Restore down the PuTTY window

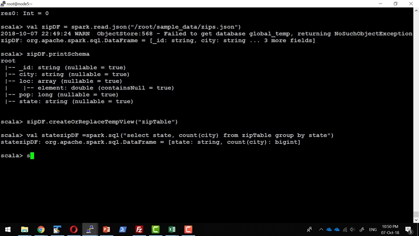(395, 4)
